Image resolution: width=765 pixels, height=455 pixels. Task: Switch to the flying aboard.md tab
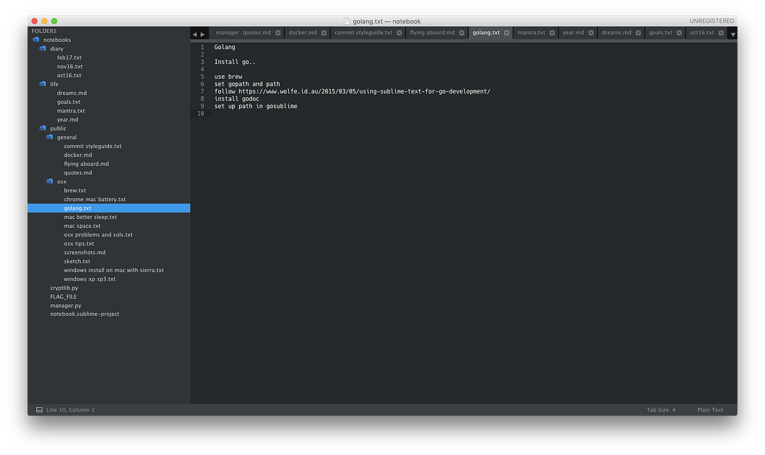[x=432, y=32]
